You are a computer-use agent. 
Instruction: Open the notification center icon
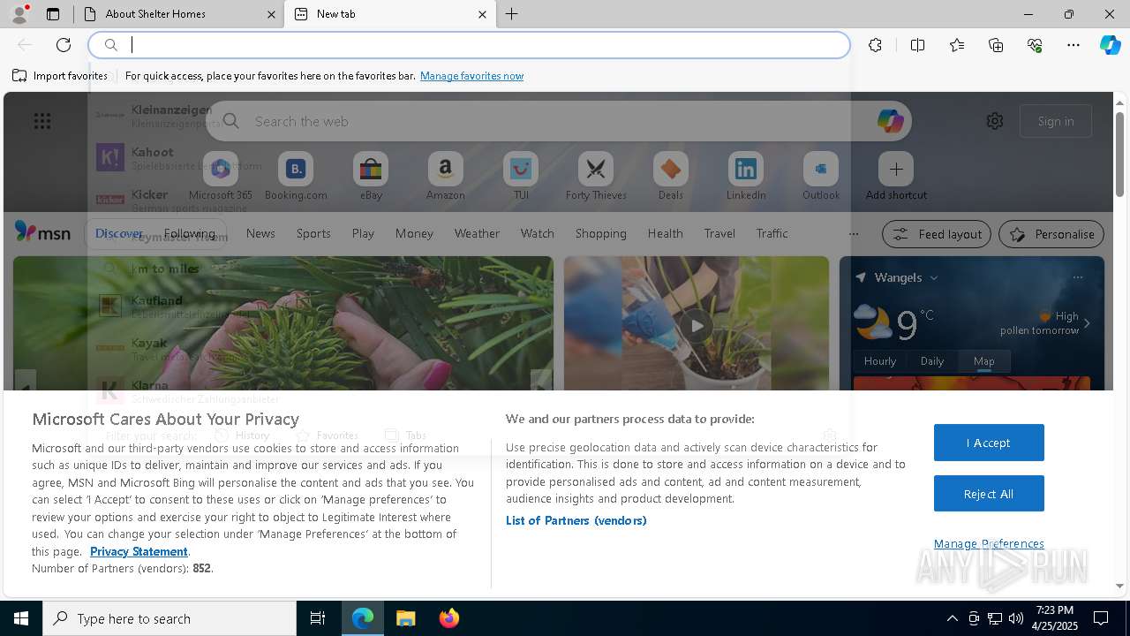(1101, 618)
